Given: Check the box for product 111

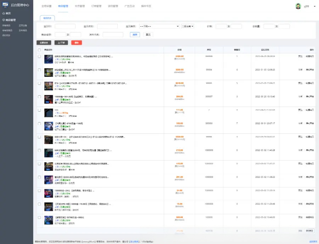Looking at the screenshot, I should (39, 110).
